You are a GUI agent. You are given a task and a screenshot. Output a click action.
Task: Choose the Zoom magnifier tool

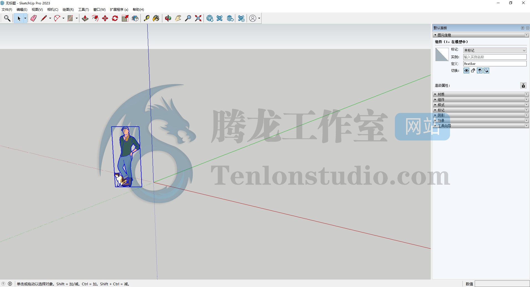tap(188, 18)
